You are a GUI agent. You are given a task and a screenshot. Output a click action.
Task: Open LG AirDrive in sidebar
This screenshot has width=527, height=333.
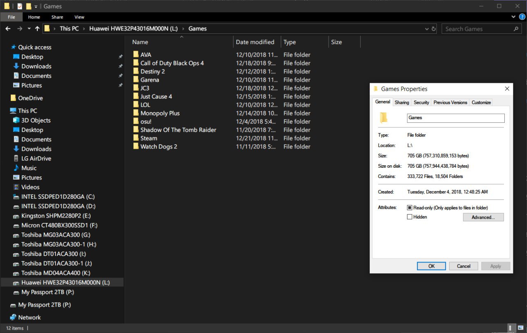pos(36,158)
